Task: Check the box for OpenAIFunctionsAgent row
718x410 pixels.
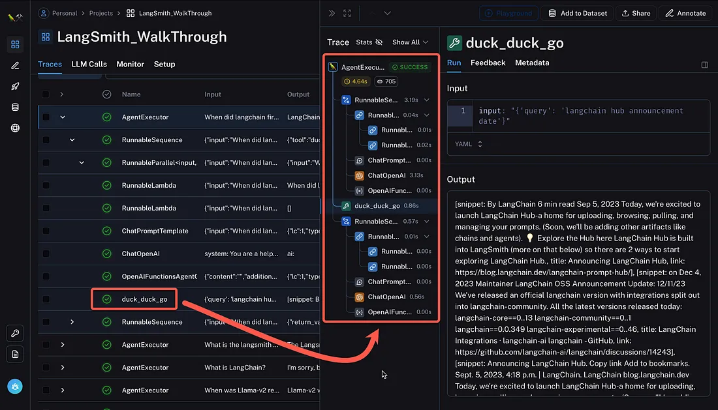Action: (x=46, y=276)
